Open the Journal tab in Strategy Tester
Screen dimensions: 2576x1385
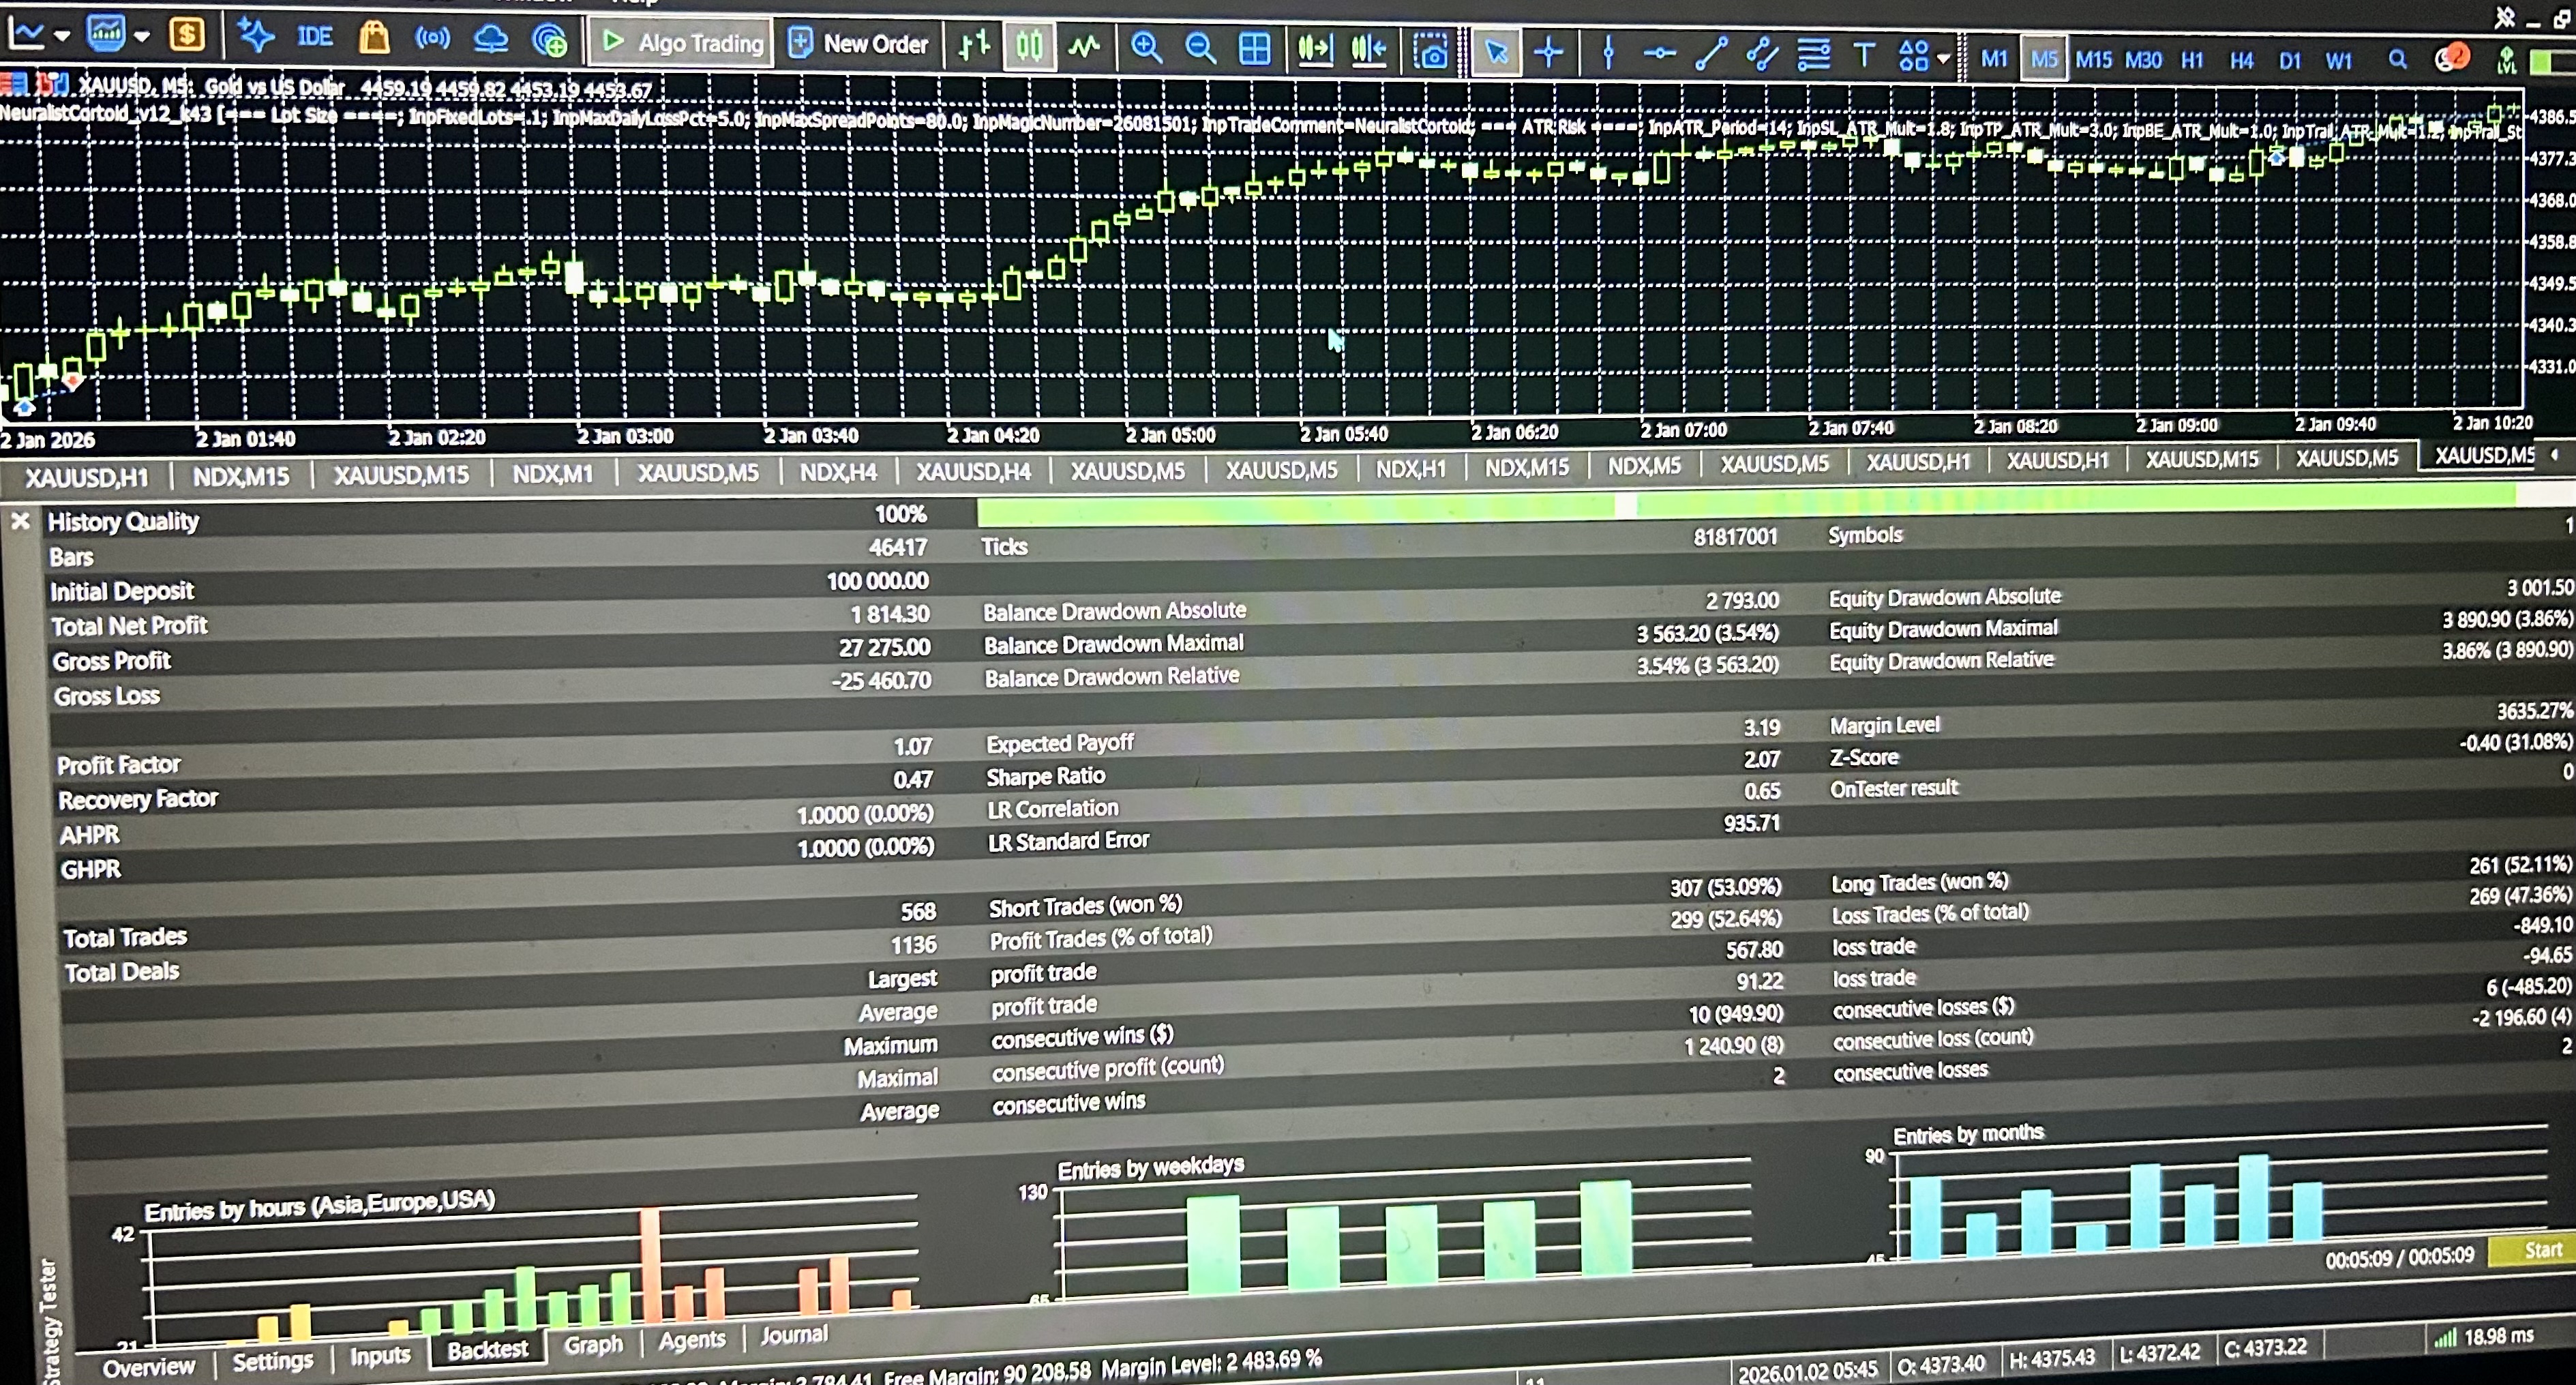(x=794, y=1334)
